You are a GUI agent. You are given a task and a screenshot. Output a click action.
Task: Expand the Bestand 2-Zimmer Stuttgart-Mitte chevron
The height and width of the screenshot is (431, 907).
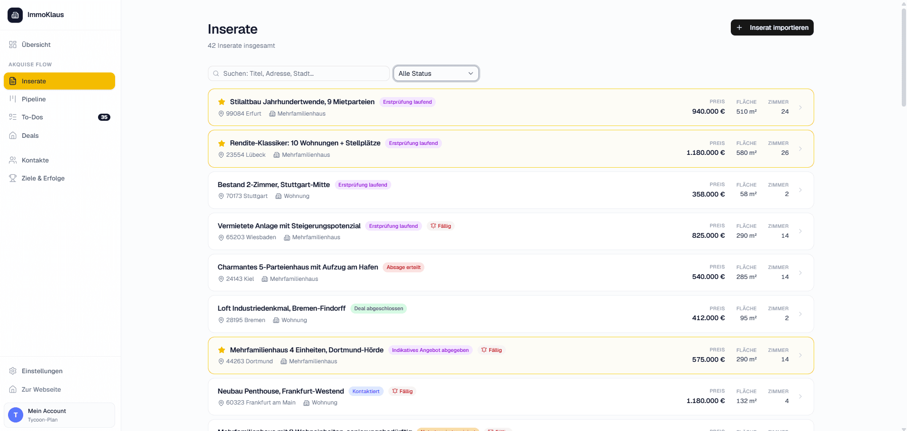[800, 190]
